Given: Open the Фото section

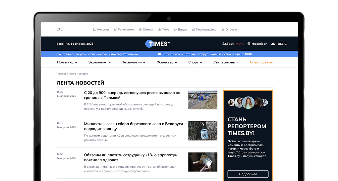Looking at the screenshot, I should [165, 30].
